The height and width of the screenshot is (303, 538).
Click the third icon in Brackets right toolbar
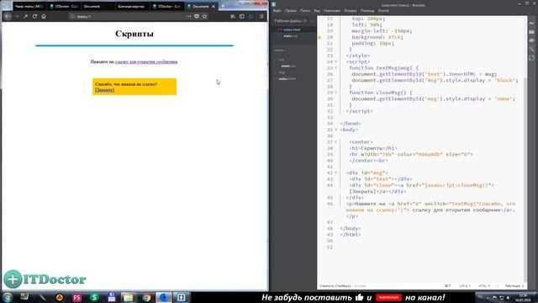pos(531,40)
